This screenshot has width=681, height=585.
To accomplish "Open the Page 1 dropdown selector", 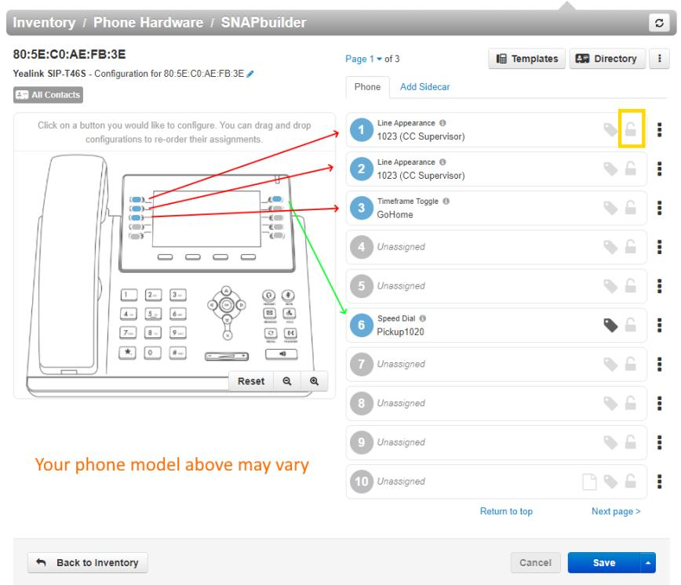I will pos(363,59).
